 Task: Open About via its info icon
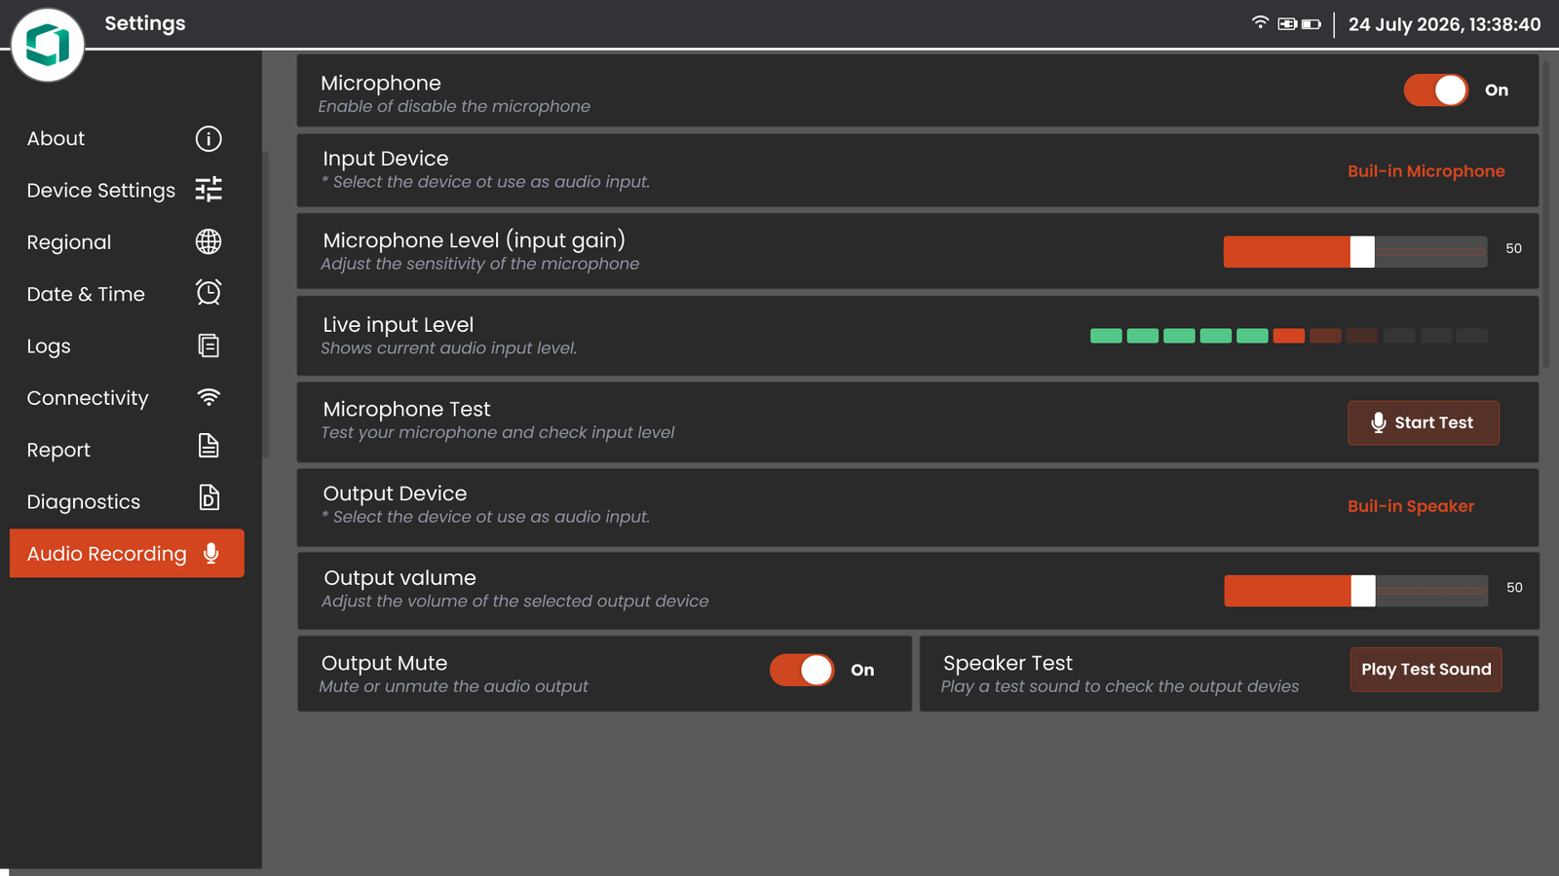(209, 139)
